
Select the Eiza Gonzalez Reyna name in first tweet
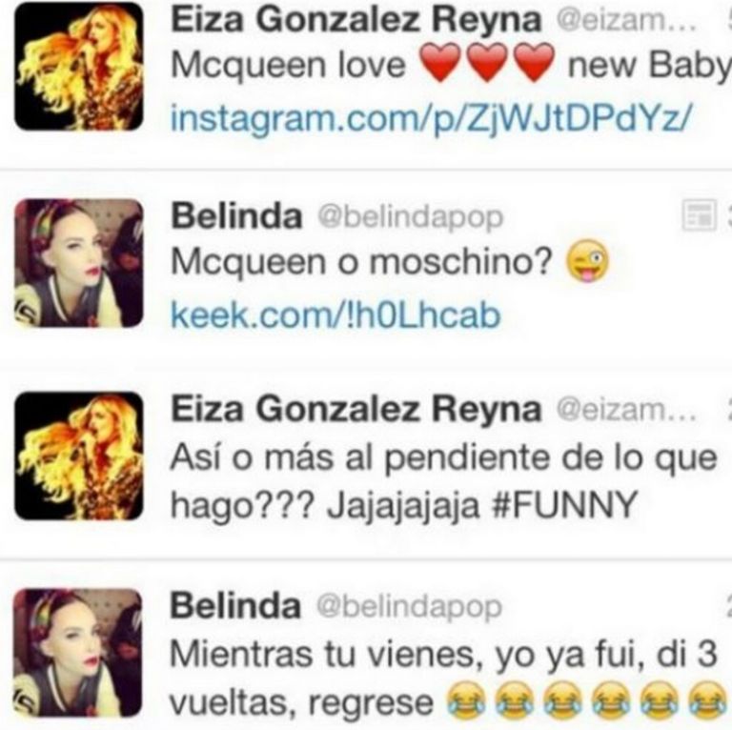point(356,20)
